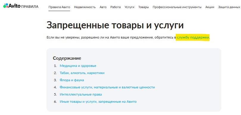Viewport: 241px width, 115px height.
Task: Open the Защита данных navigation item
Action: point(229,7)
